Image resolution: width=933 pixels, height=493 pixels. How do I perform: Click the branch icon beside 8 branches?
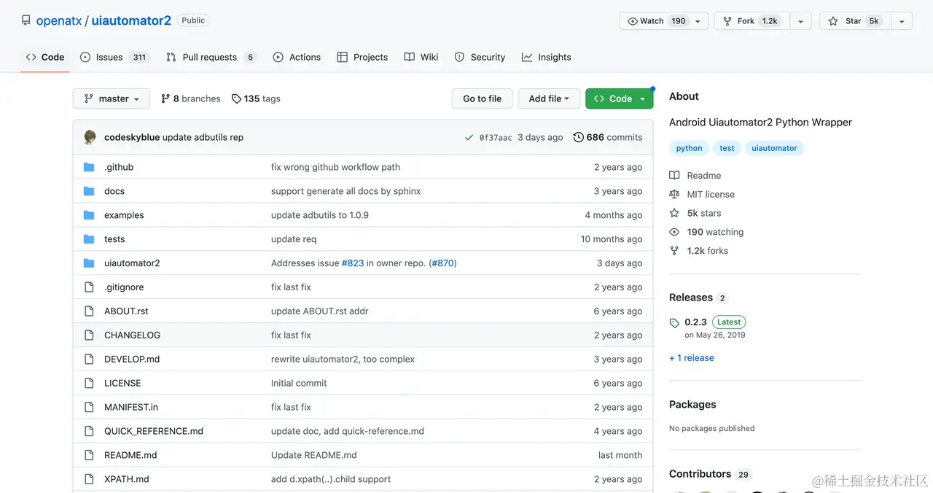coord(165,98)
